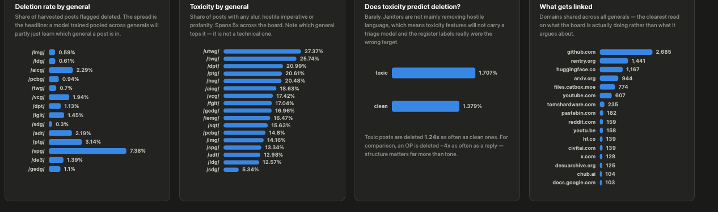Viewport: 718px width, 212px height.
Task: Click the "Toxicity by general" card title
Action: pyautogui.click(x=219, y=7)
